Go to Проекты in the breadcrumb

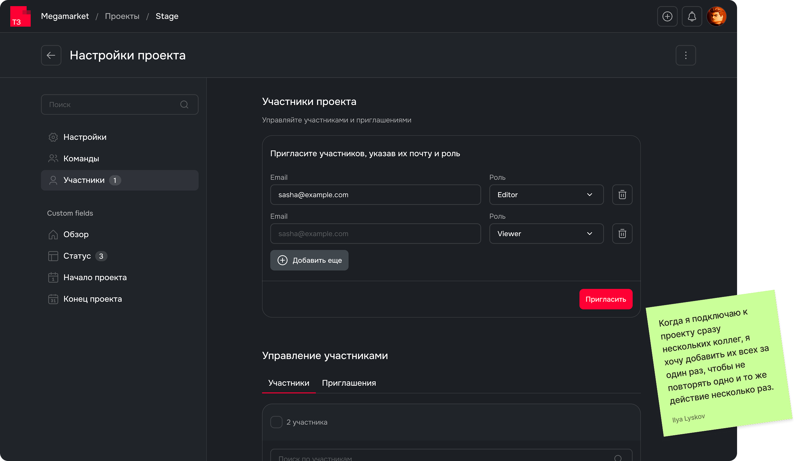(x=122, y=16)
